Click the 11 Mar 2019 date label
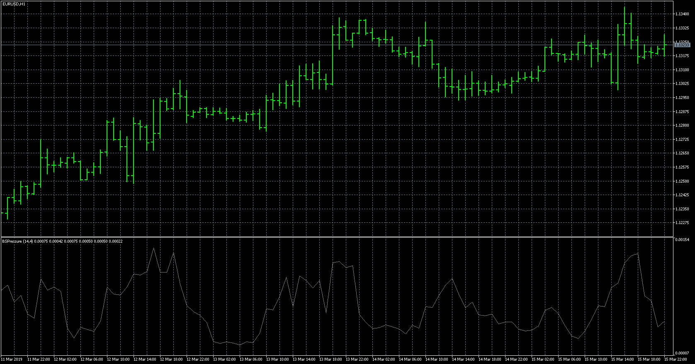Viewport: 695px width, 364px height. 12,359
